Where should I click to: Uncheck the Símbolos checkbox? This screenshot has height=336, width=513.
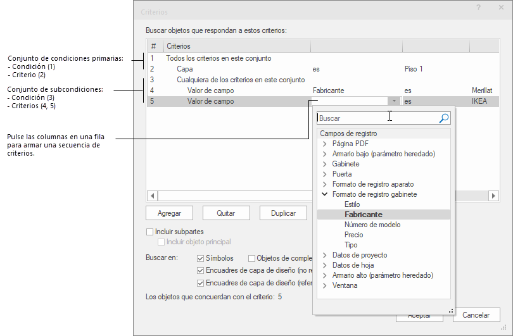201,258
